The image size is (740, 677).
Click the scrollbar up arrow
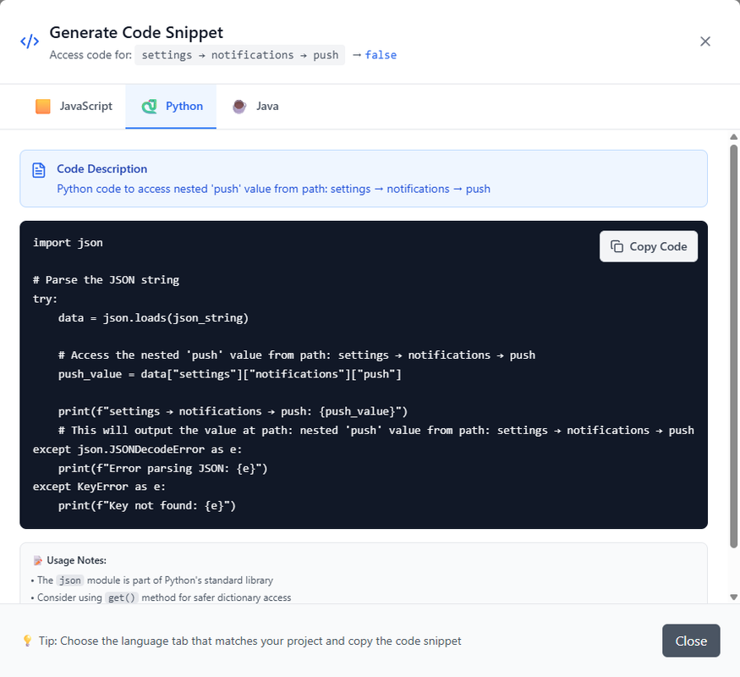click(x=733, y=137)
